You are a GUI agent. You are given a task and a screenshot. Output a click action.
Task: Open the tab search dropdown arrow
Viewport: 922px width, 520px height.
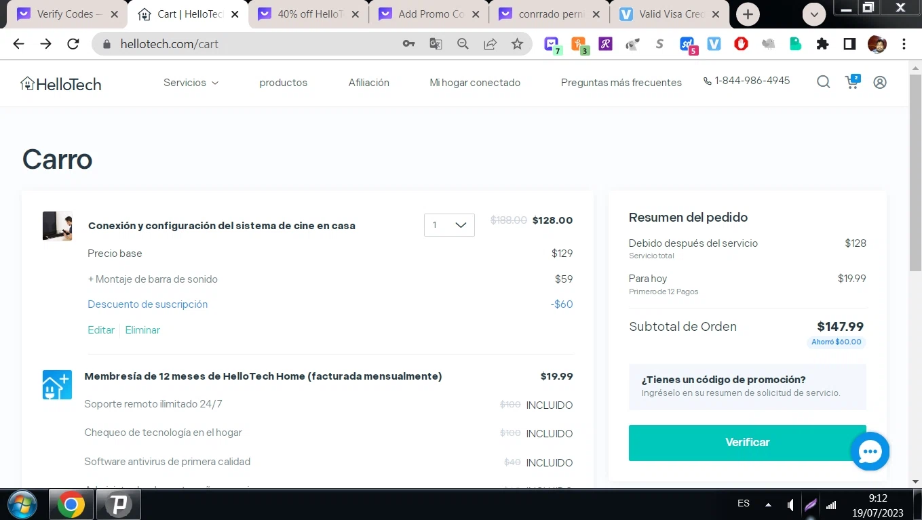[815, 14]
